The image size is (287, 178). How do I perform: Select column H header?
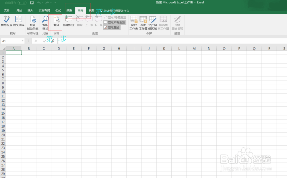coord(119,48)
